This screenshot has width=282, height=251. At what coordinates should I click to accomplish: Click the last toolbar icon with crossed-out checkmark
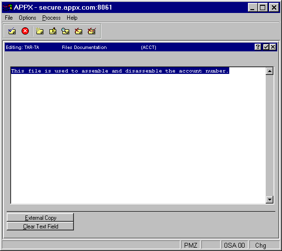click(x=92, y=31)
